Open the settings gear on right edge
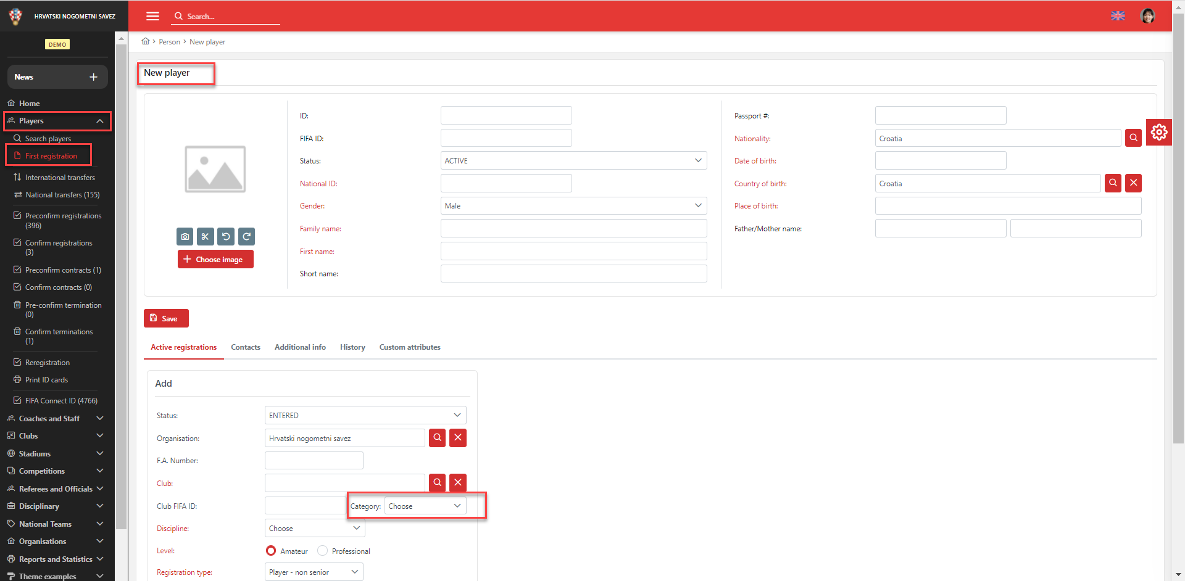This screenshot has height=581, width=1185. click(x=1158, y=132)
